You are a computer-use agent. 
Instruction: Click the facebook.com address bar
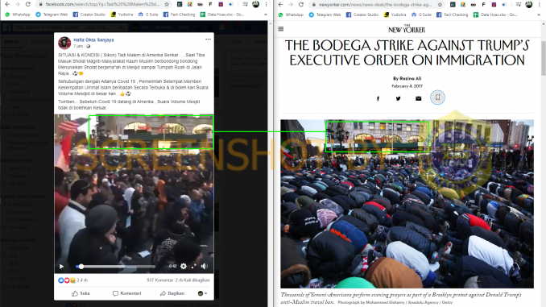102,5
